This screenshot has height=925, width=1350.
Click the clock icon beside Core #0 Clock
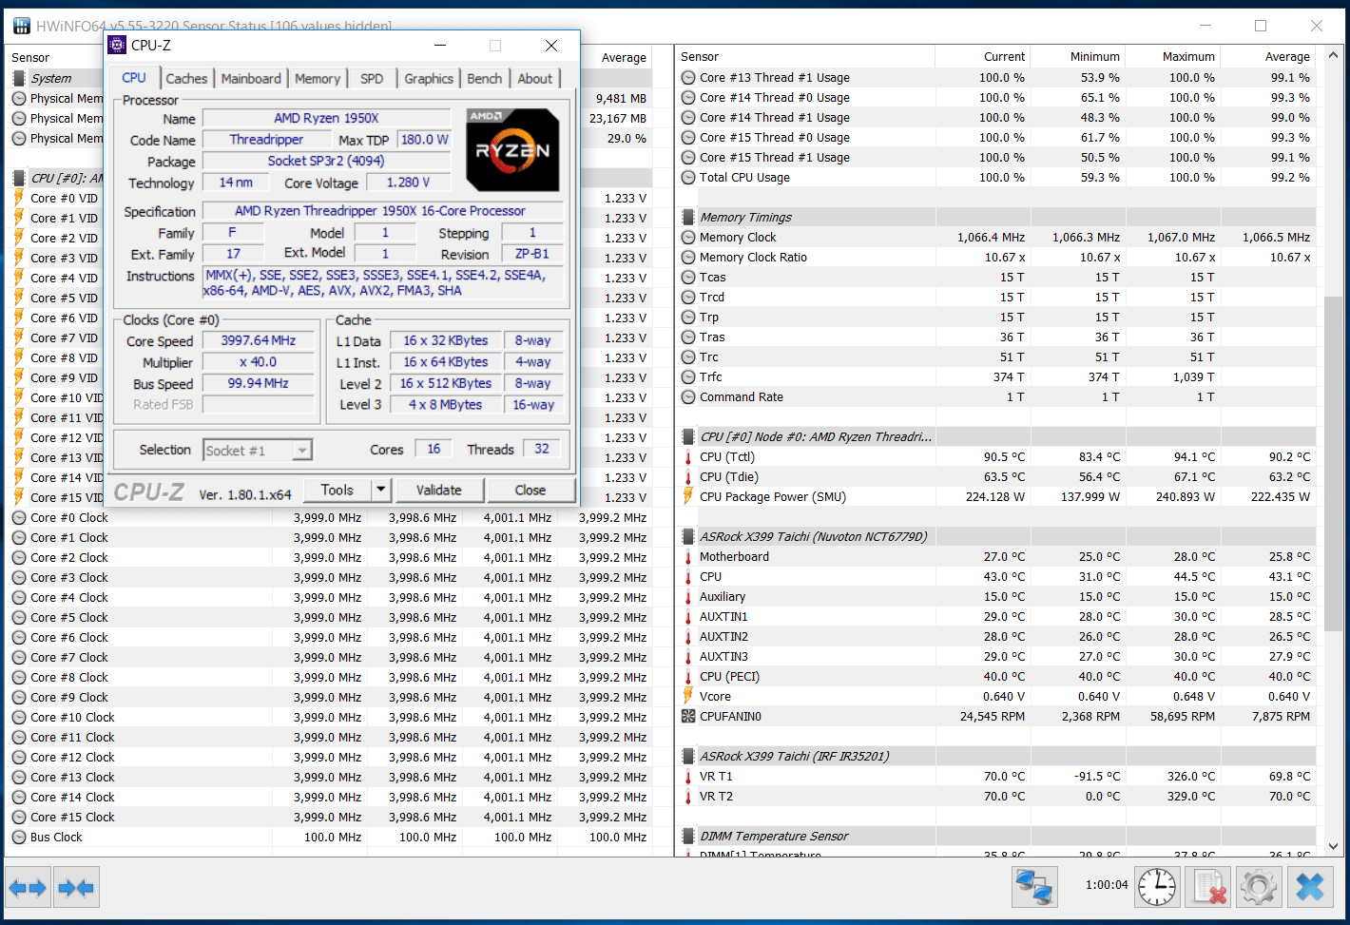coord(19,517)
